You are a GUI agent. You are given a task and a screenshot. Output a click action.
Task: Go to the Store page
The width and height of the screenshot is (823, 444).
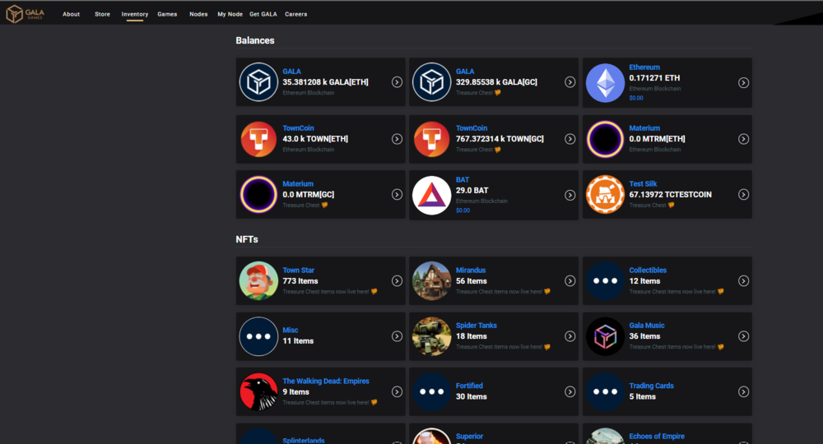pos(102,14)
